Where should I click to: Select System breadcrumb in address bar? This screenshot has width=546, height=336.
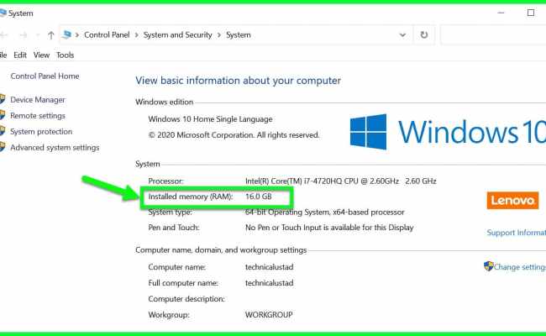[239, 34]
